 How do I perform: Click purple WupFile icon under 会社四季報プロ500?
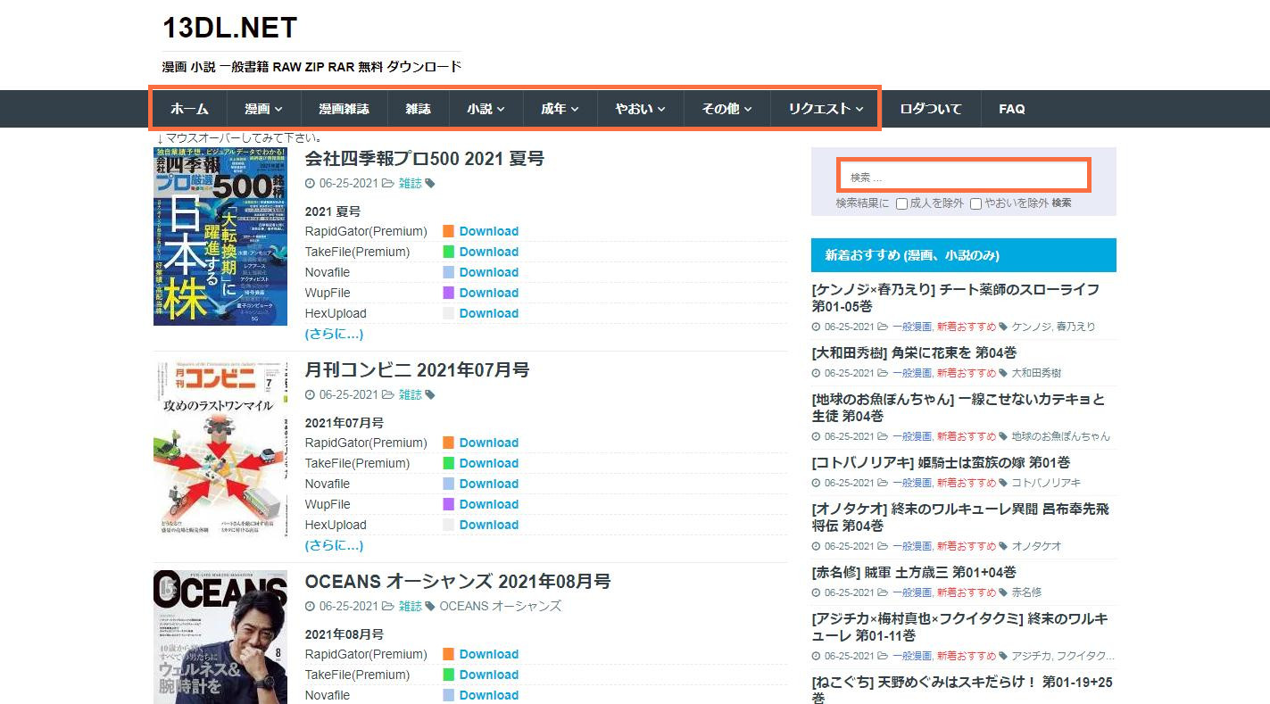[449, 293]
